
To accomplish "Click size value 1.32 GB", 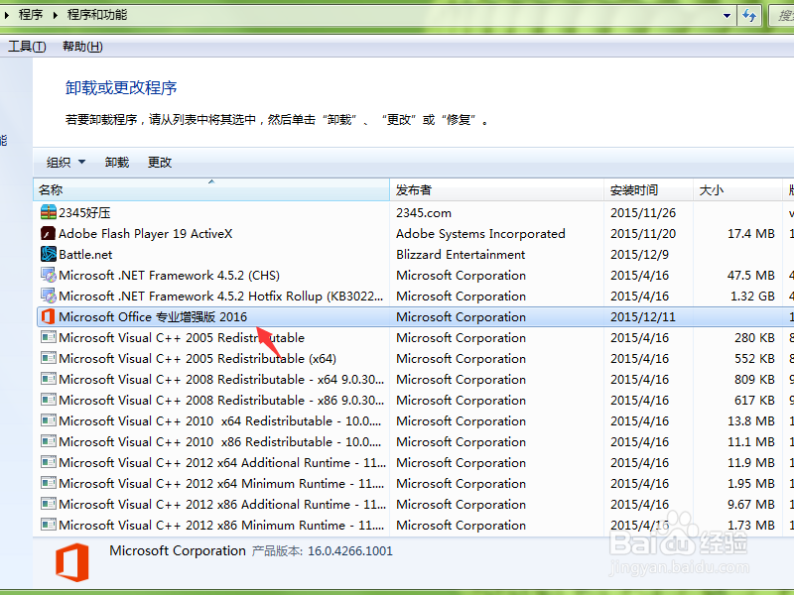I will tap(752, 296).
